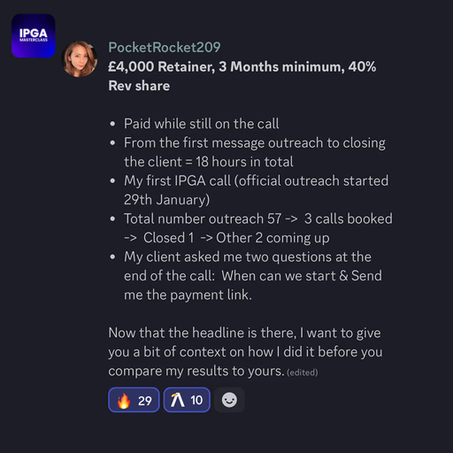Click the '29th January' bullet line
The height and width of the screenshot is (453, 453).
(167, 200)
